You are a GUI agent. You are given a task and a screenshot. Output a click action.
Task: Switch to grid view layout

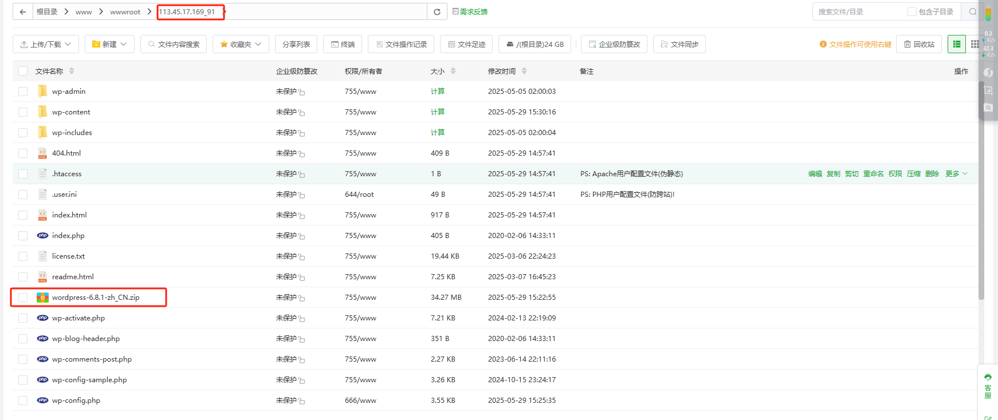click(x=975, y=44)
